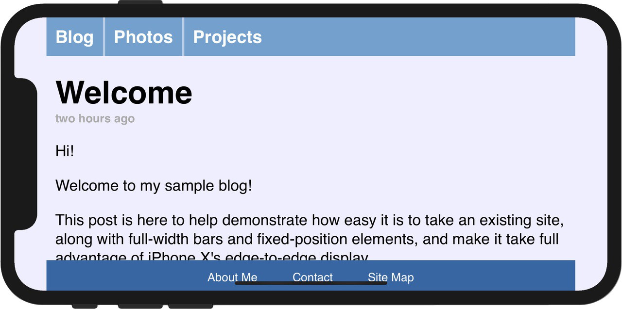The height and width of the screenshot is (309, 622).
Task: Click the "Welcome to my sample blog!" line
Action: [x=154, y=185]
